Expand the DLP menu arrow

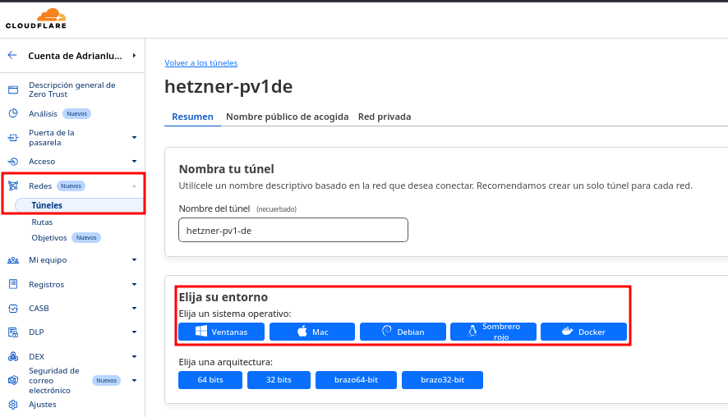pos(134,332)
